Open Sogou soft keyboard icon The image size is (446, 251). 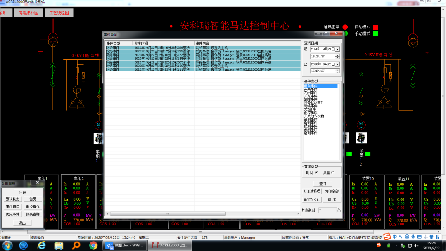(419, 237)
